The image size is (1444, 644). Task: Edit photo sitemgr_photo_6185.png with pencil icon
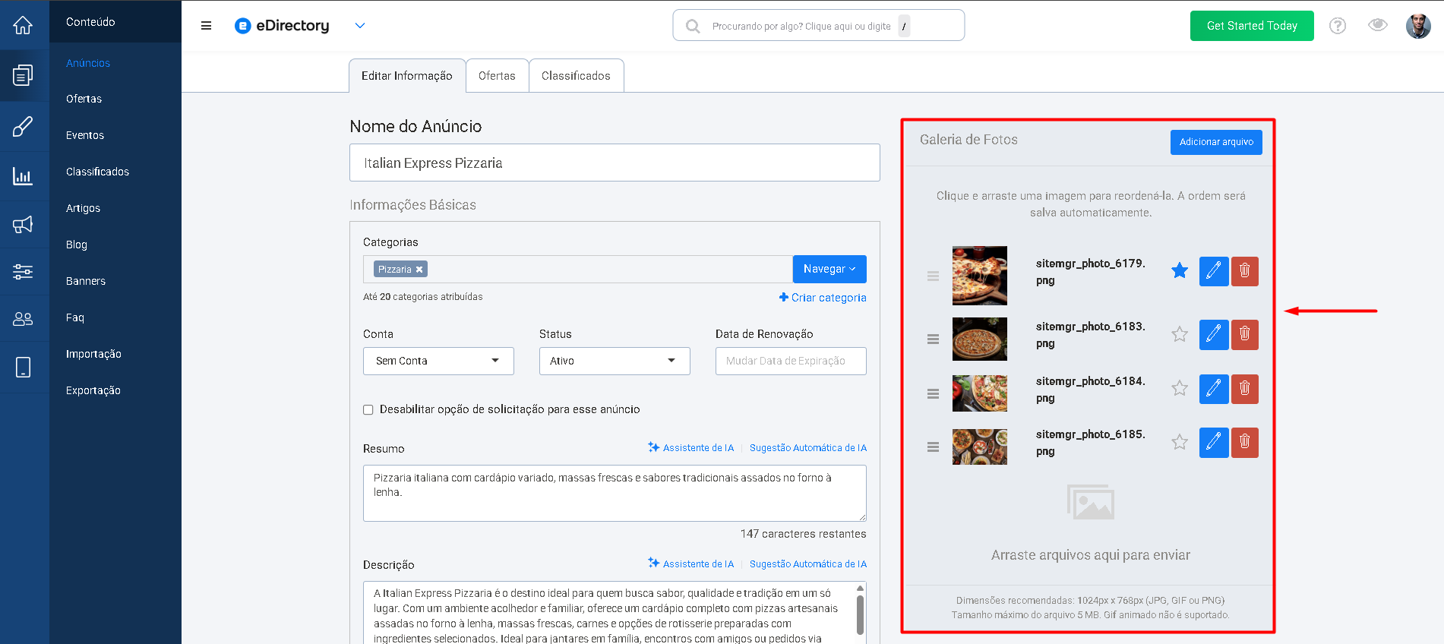pos(1214,443)
